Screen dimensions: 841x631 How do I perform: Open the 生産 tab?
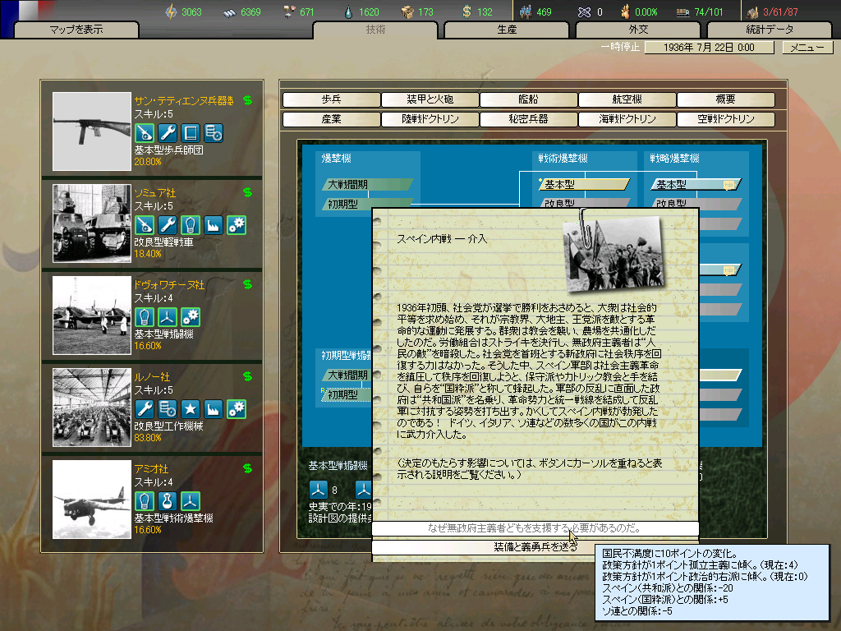click(x=507, y=30)
